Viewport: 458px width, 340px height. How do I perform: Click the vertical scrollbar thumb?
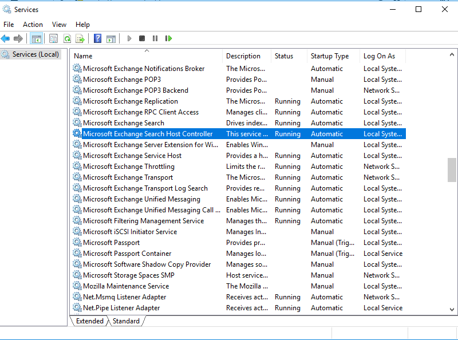[x=452, y=170]
